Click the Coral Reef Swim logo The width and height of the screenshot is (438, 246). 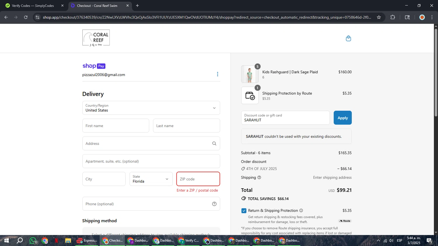(96, 38)
